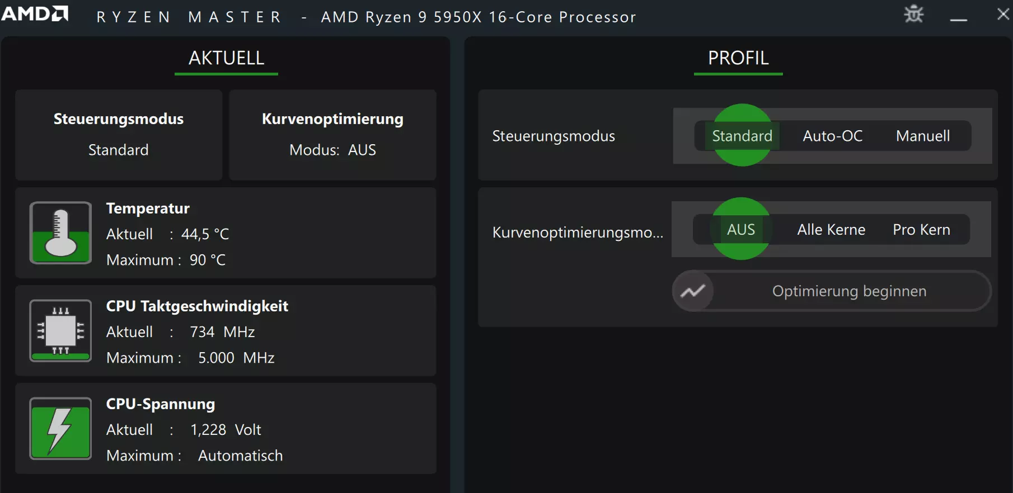
Task: Click the AMD Ryzen 9 5950X processor name
Action: tap(479, 17)
